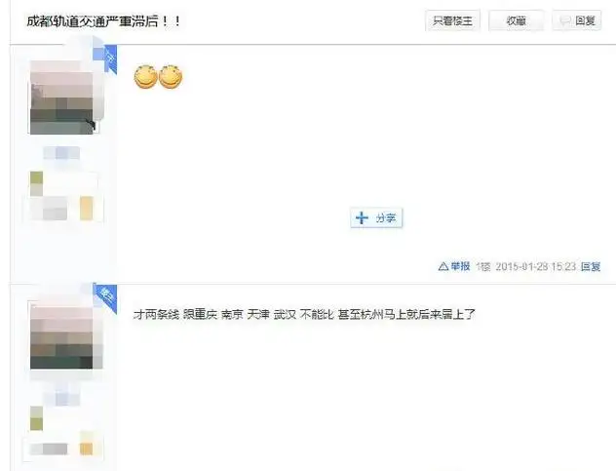This screenshot has width=616, height=471.
Task: Click the post timestamp 2015-01-28 15:23
Action: coord(535,266)
